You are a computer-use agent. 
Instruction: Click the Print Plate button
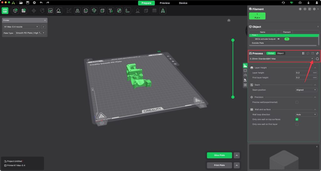219,165
